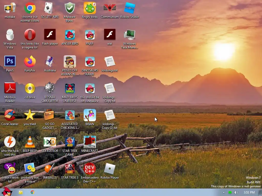Open the 3:51 PM clock
262x196 pixels.
(249, 192)
